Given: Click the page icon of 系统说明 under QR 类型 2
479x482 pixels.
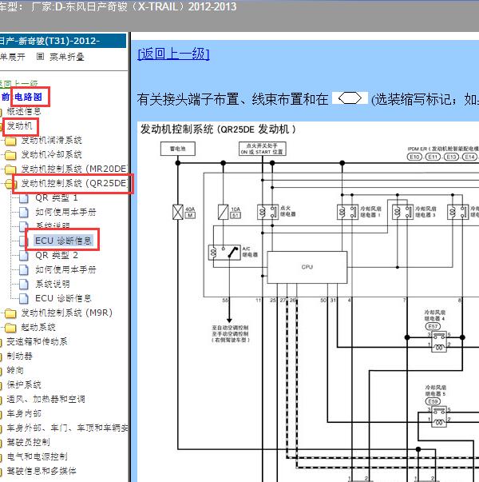Looking at the screenshot, I should (x=24, y=285).
